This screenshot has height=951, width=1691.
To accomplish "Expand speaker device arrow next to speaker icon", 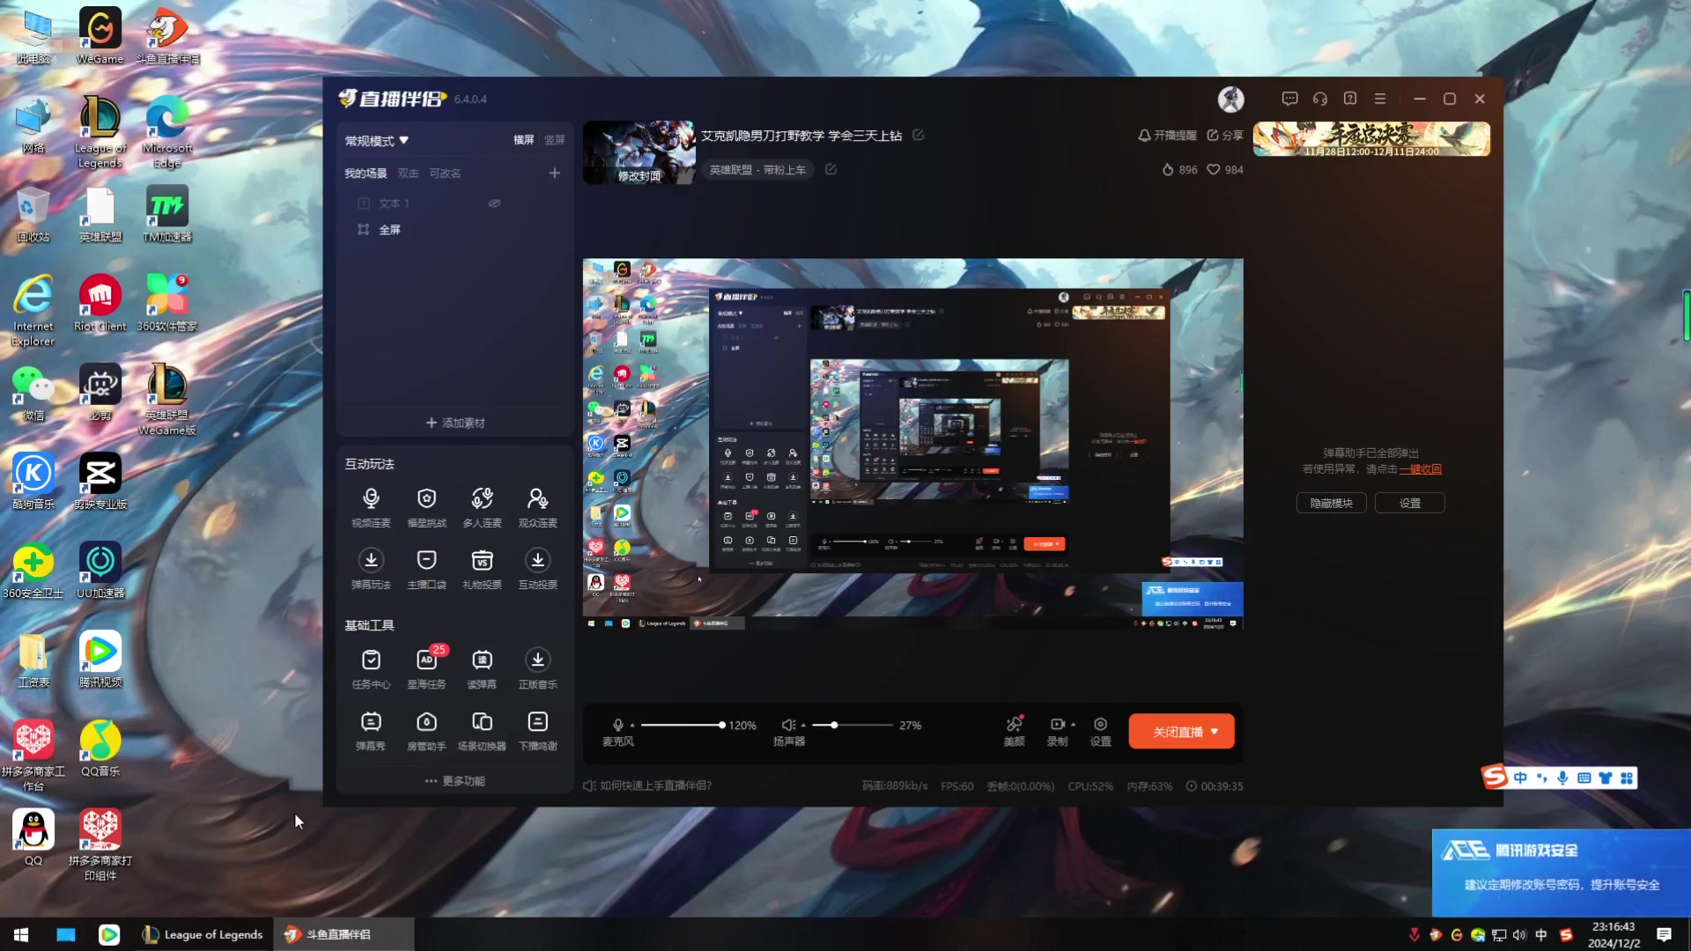I will pyautogui.click(x=803, y=726).
